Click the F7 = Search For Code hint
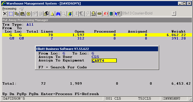The image size is (193, 102). [x=63, y=67]
